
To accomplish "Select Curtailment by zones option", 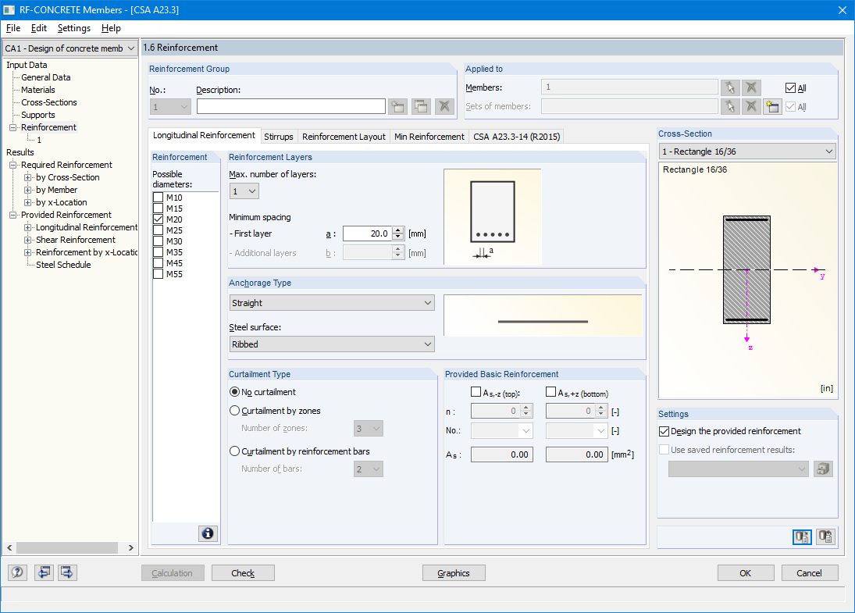I will tap(234, 411).
